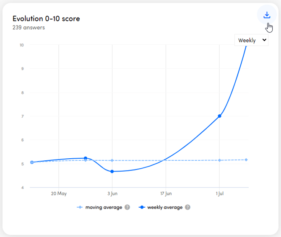The image size is (281, 237).
Task: Open the Weekly period dropdown
Action: [x=252, y=40]
